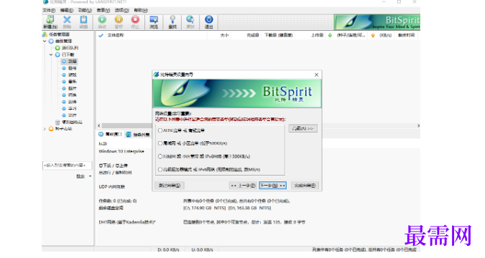Screen dimensions: 485x258
Task: Select the highlighted first category under 已下载
Action: [69, 62]
